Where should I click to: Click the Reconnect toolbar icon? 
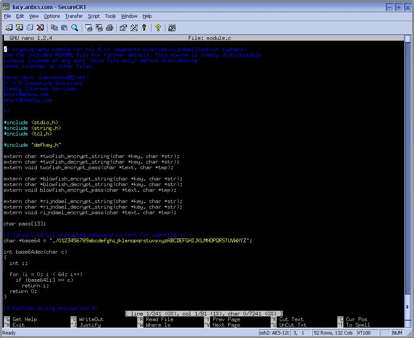coord(30,28)
